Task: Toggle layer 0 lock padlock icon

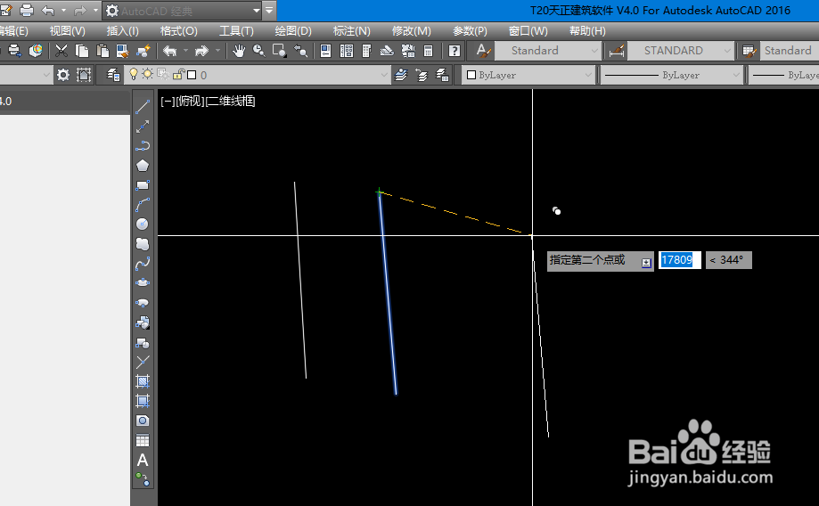Action: point(178,74)
